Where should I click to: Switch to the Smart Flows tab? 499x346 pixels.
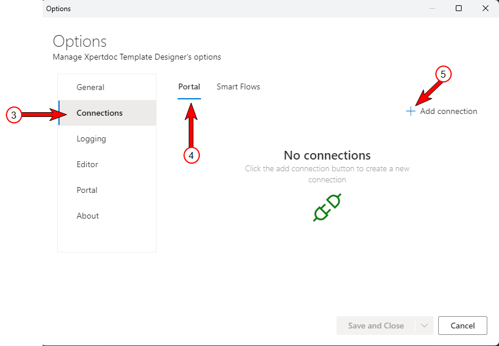(x=238, y=87)
